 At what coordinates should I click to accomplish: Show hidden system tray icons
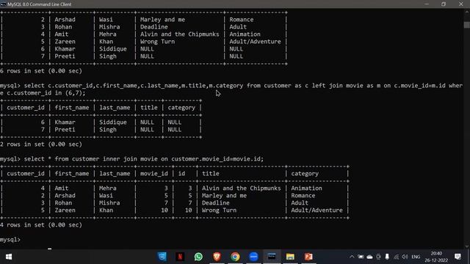(x=352, y=257)
